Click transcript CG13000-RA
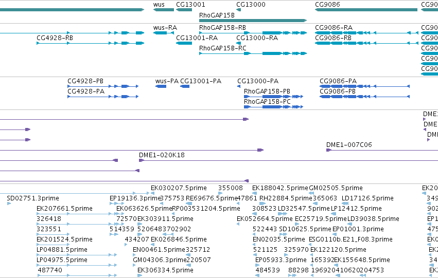The image size is (438, 278). point(238,43)
